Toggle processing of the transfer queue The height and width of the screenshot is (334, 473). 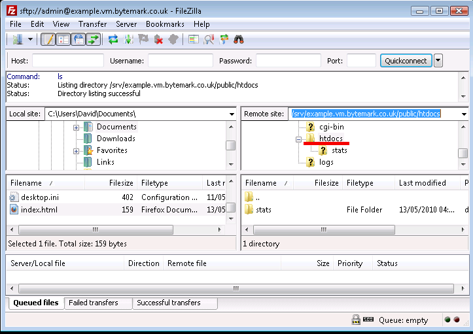point(128,39)
